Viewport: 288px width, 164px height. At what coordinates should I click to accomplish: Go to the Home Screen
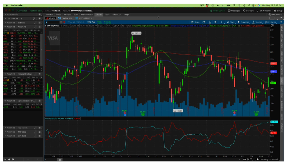(217, 11)
